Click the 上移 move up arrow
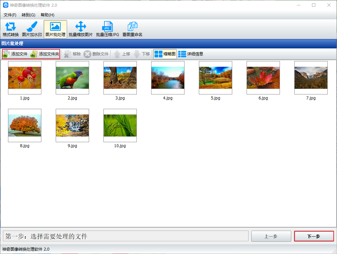 pyautogui.click(x=122, y=54)
